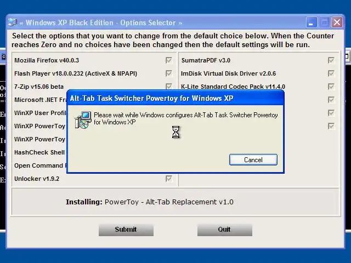Select the 7-Zip v15.06 beta label

(x=39, y=87)
